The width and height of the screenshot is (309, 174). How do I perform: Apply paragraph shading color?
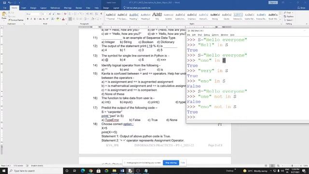(x=93, y=19)
